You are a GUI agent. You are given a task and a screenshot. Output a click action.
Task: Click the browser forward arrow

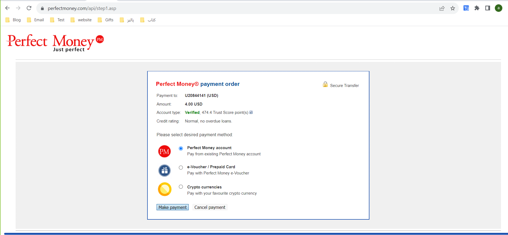[x=18, y=8]
